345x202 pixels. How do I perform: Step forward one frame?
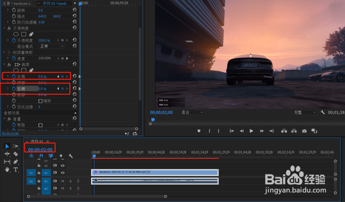(262, 131)
